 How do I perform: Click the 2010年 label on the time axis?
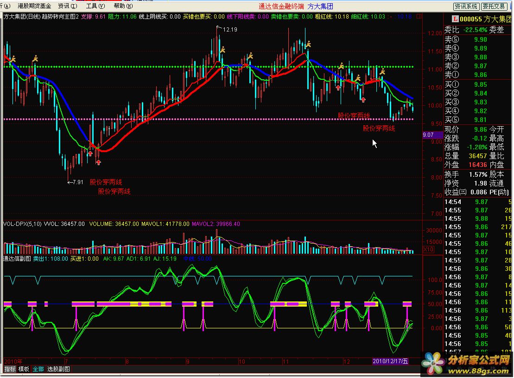(13, 361)
